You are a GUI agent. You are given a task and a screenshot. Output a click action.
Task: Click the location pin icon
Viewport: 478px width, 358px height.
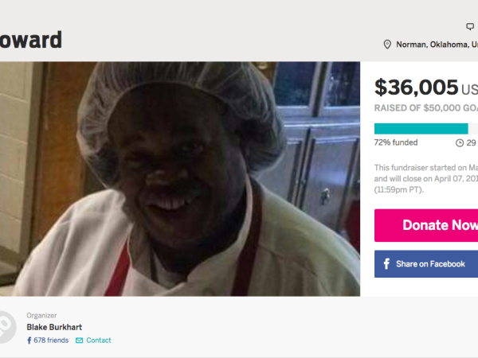[x=387, y=45]
